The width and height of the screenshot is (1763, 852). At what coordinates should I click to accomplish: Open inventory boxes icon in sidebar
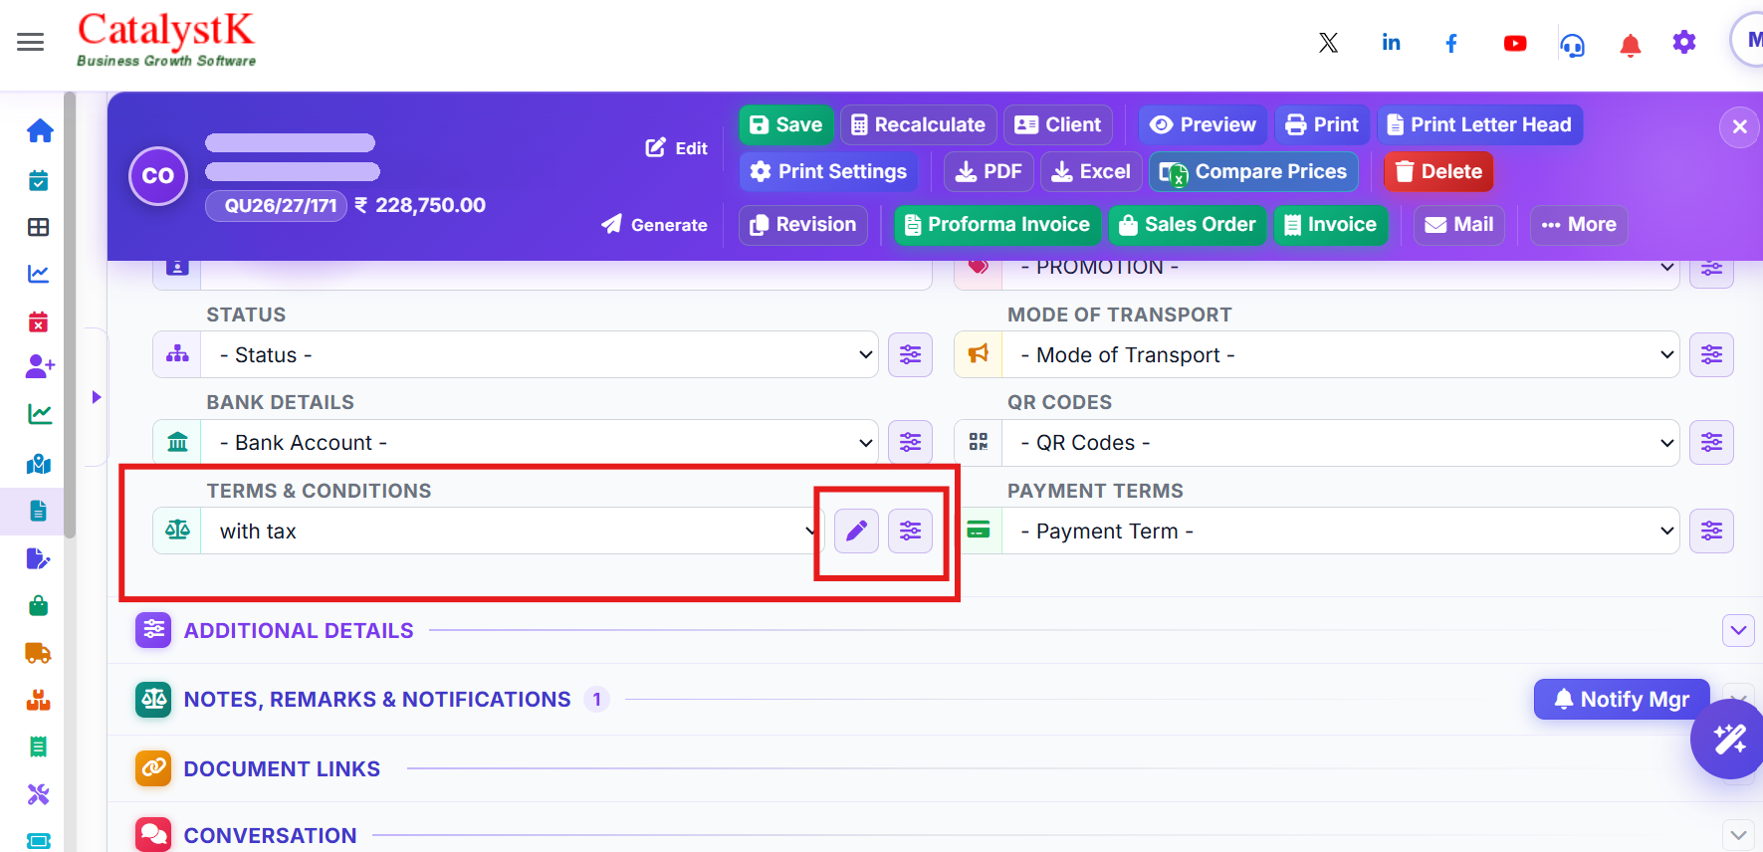click(x=39, y=700)
